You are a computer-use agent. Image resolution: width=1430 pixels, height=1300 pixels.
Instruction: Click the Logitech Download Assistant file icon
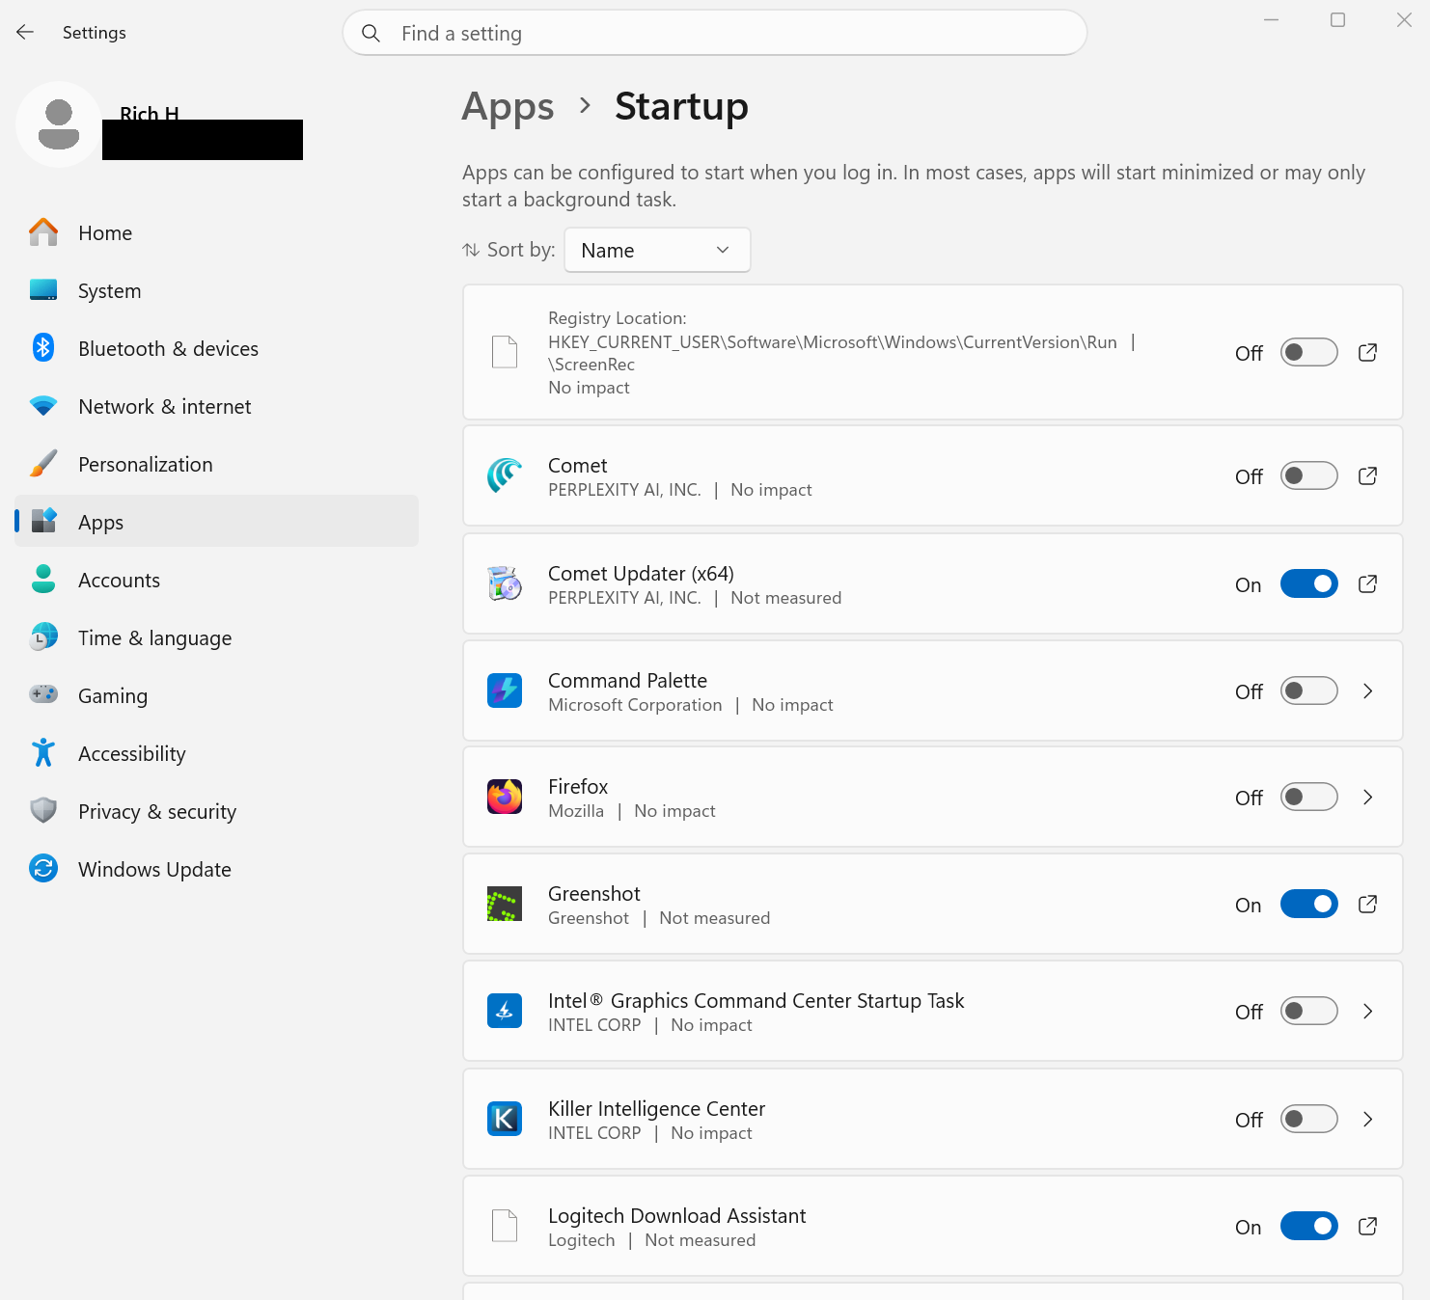(505, 1226)
